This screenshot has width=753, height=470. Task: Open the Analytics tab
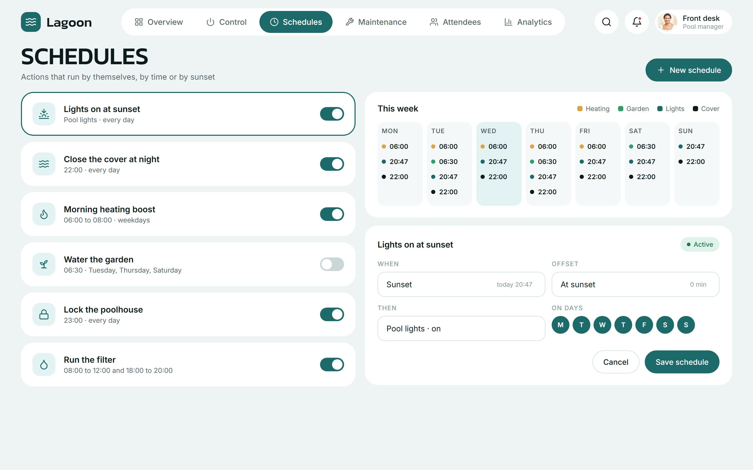point(528,22)
